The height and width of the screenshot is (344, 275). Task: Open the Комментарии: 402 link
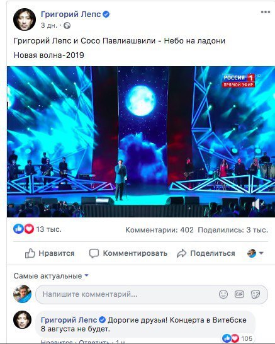point(159,230)
